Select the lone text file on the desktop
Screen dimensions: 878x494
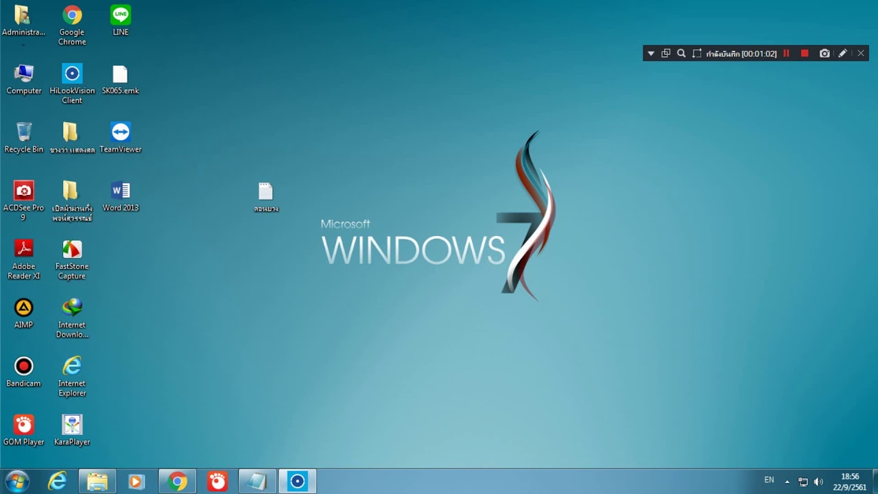click(x=266, y=197)
